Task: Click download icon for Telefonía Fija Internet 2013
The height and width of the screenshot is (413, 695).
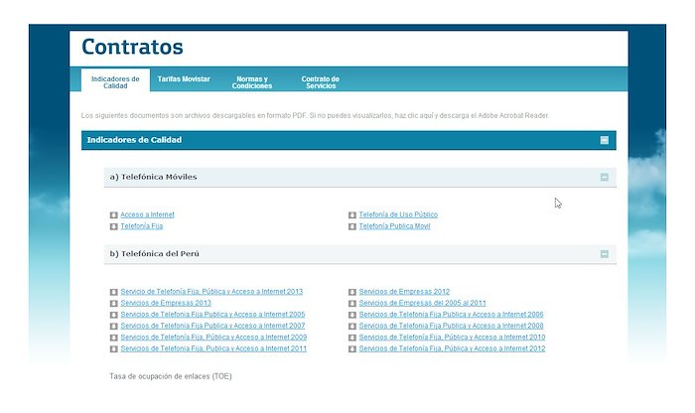Action: point(114,292)
